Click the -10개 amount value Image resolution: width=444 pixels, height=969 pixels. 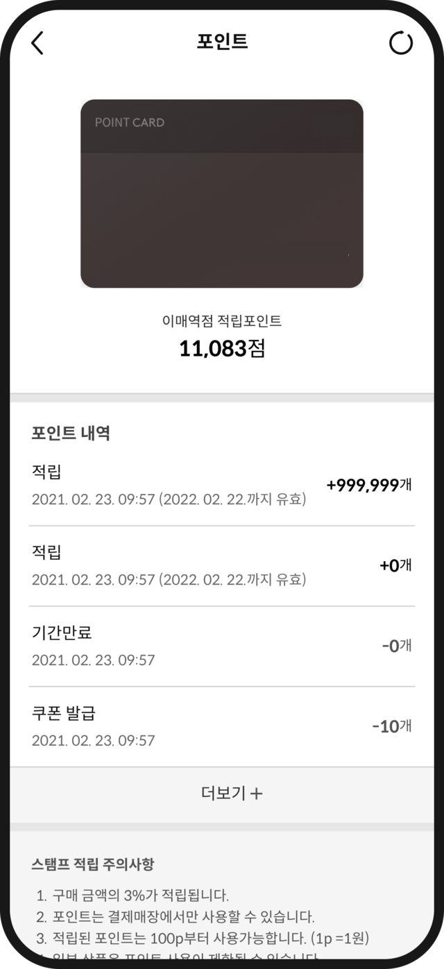(392, 726)
